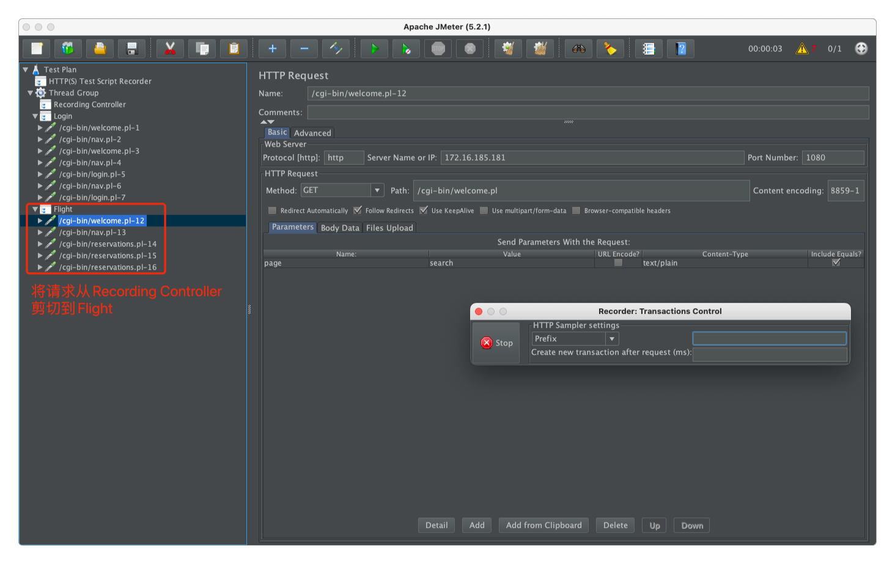Expand the /cgi-bin/login.pl-7 node
This screenshot has width=895, height=564.
coord(40,198)
